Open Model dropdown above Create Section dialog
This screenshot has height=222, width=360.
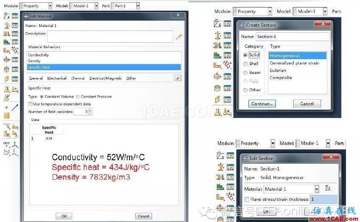(325, 11)
